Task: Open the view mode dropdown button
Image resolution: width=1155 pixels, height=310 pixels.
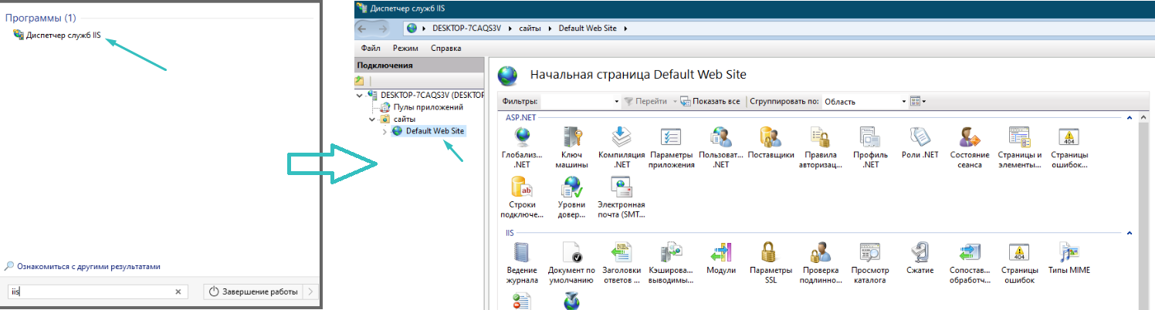Action: coord(918,101)
